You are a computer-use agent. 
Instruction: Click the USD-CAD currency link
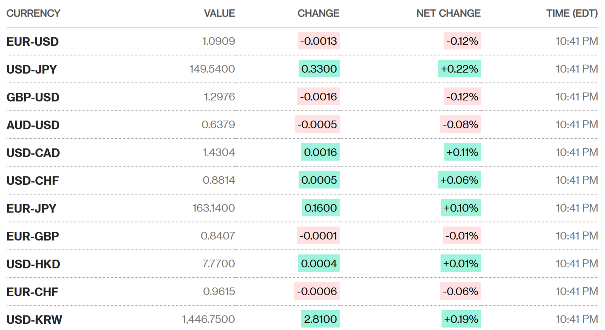click(33, 153)
